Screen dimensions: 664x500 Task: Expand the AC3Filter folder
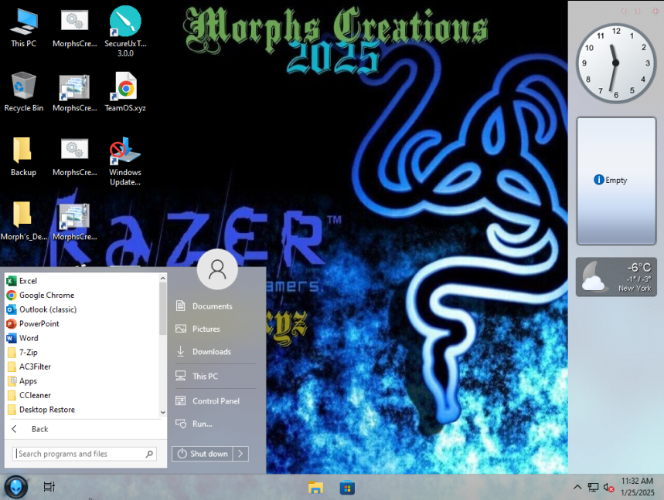pyautogui.click(x=82, y=367)
